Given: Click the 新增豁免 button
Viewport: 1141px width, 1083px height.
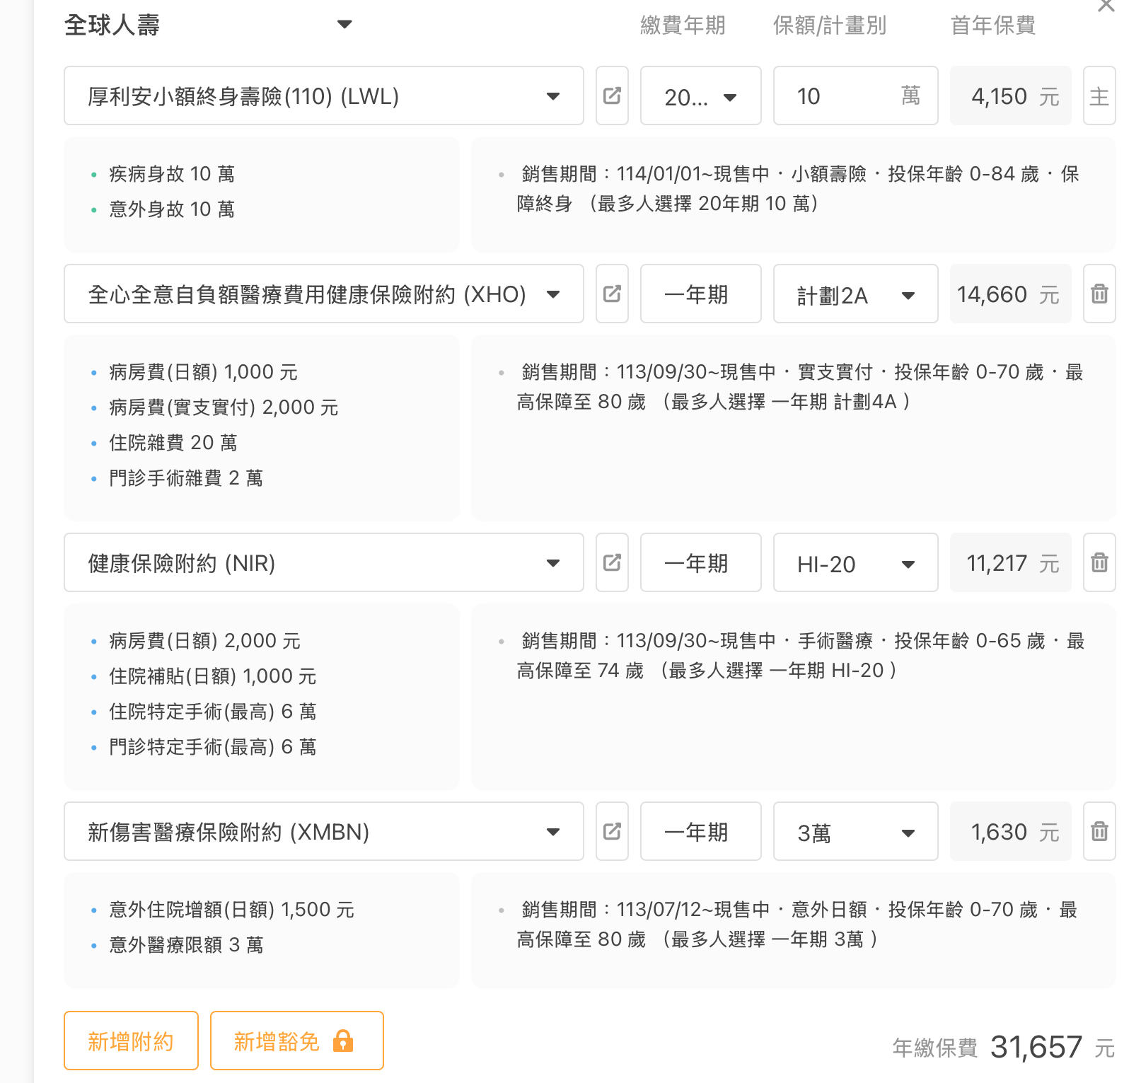Looking at the screenshot, I should coord(296,1041).
